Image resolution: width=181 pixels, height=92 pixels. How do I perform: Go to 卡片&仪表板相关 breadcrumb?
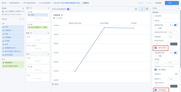click(45, 3)
